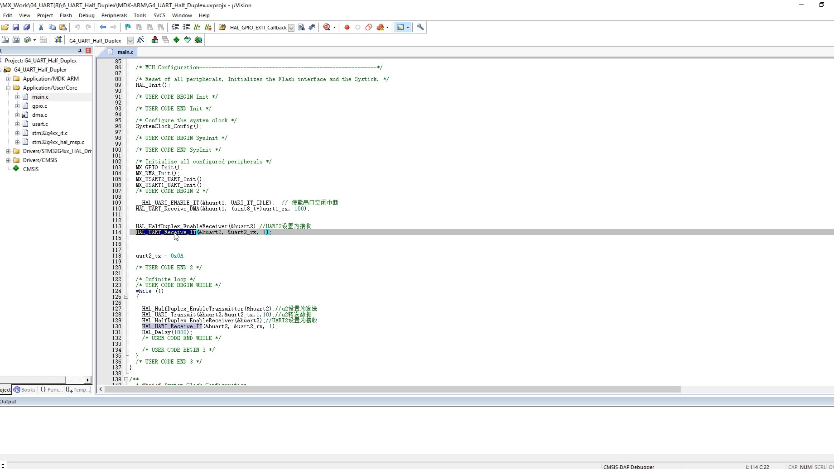Switch to the Books tab
The image size is (834, 469).
24,390
